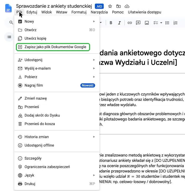
Task: Click the envelope icon by Wyślij e-mailem
Action: (x=20, y=68)
